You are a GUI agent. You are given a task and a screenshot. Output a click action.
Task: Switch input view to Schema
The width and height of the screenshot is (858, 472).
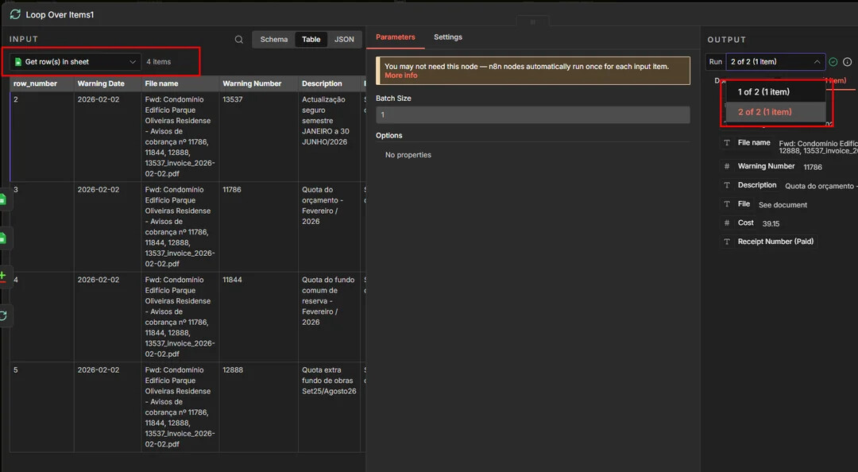point(274,40)
